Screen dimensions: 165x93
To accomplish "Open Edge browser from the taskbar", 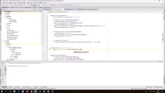I will point(19,91).
